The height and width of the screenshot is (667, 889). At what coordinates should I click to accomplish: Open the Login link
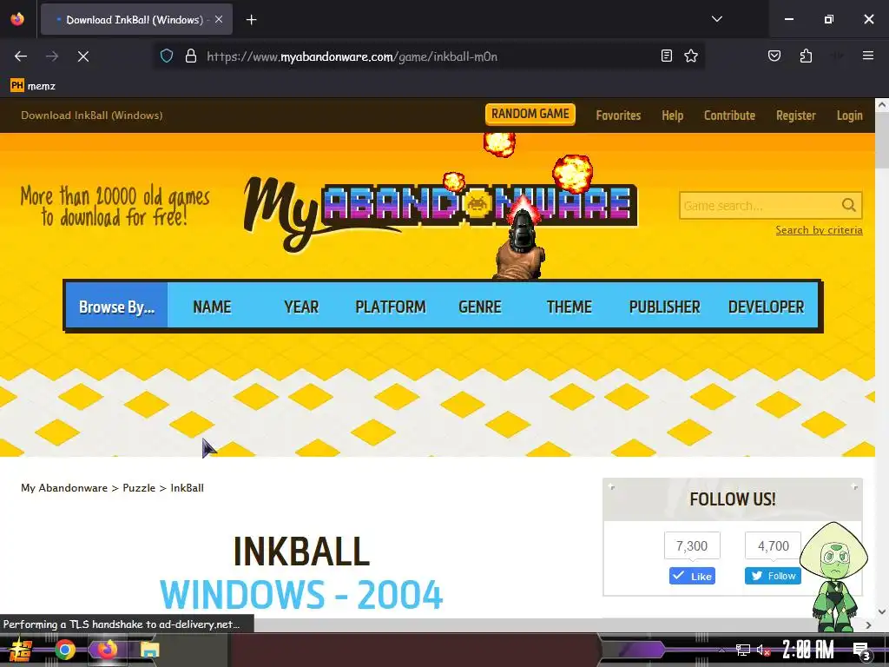(849, 116)
